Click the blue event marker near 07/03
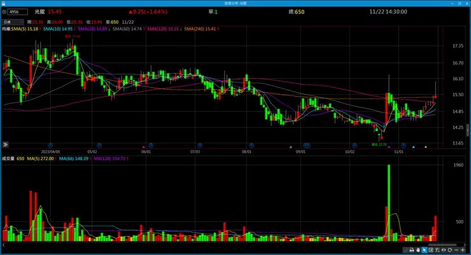Image resolution: width=471 pixels, height=255 pixels. pyautogui.click(x=200, y=146)
